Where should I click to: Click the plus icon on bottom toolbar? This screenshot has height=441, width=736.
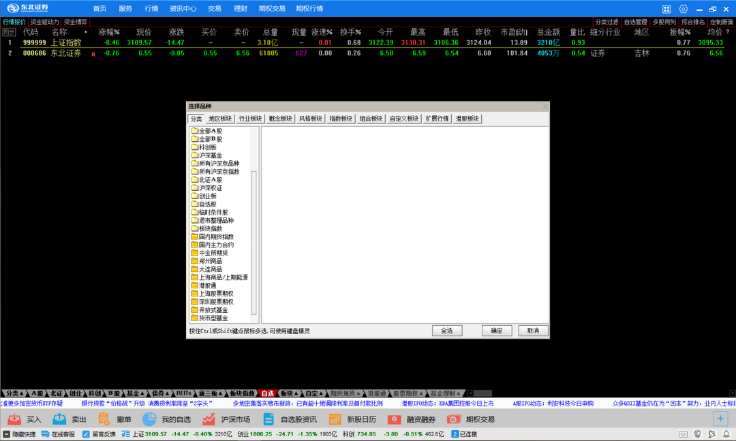720,419
